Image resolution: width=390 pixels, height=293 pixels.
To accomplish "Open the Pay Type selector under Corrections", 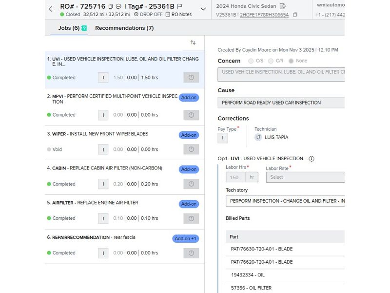I will (x=222, y=138).
